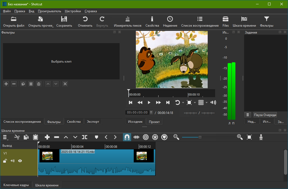The width and height of the screenshot is (288, 189).
Task: Split clip at playhead in timeline
Action: [85, 137]
